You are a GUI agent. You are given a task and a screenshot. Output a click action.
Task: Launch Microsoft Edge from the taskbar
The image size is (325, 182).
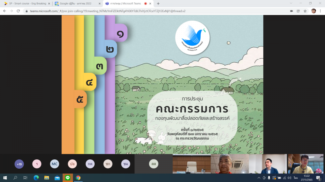(36, 178)
